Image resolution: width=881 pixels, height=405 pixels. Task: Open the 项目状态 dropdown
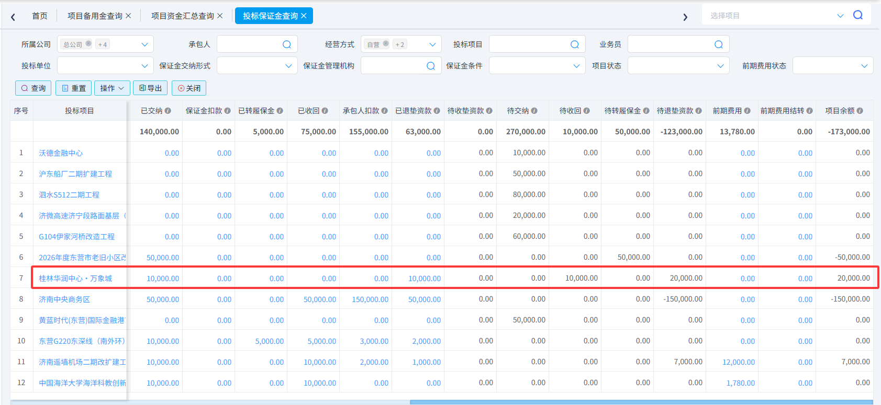point(678,66)
